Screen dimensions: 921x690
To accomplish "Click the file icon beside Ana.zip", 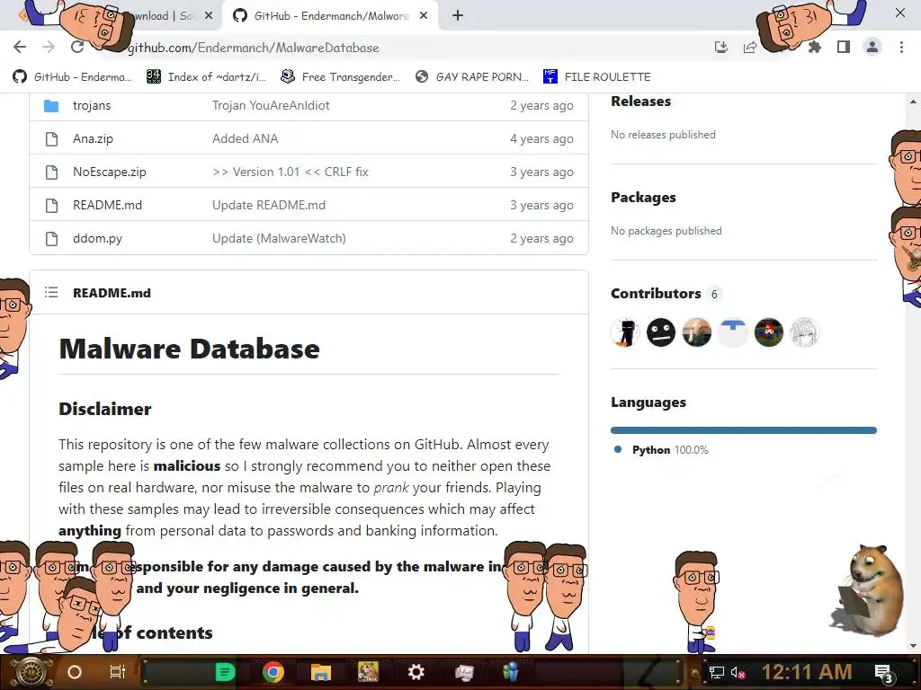I will (x=51, y=139).
